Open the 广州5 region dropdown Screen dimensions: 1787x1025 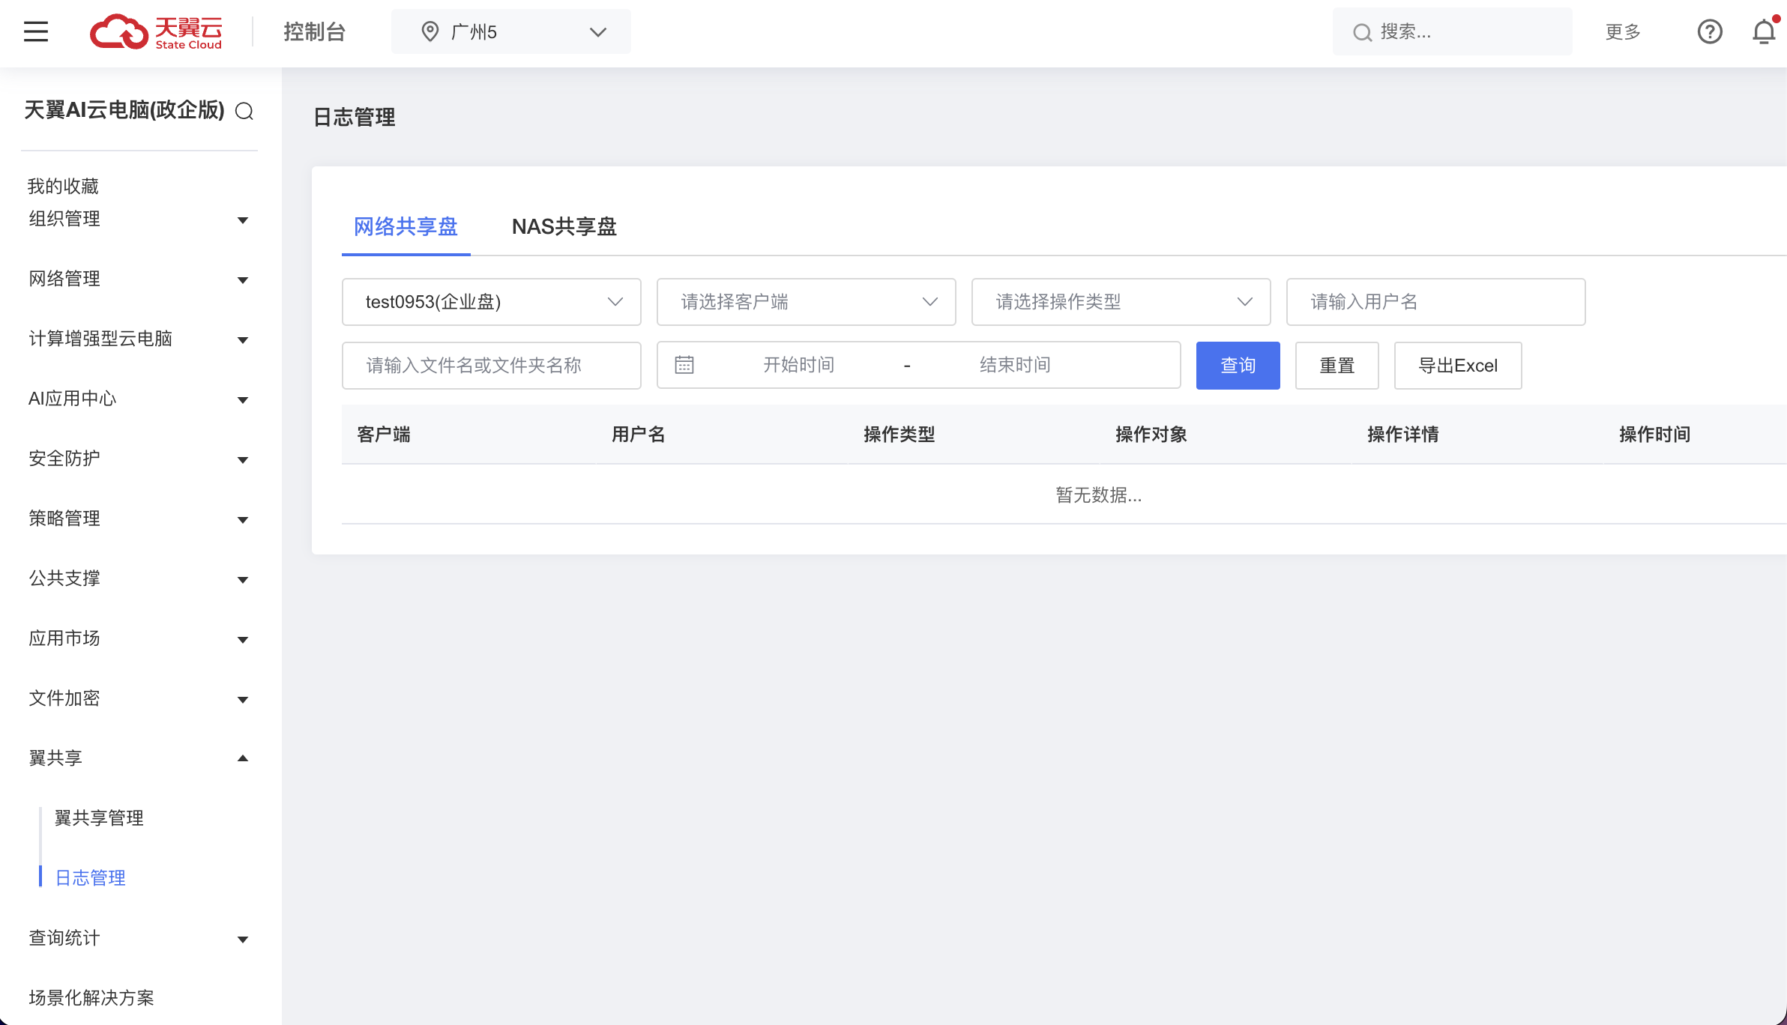(x=510, y=31)
